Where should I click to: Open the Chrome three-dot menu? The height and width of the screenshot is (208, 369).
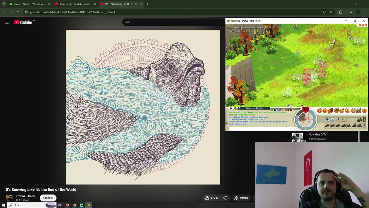click(x=365, y=12)
